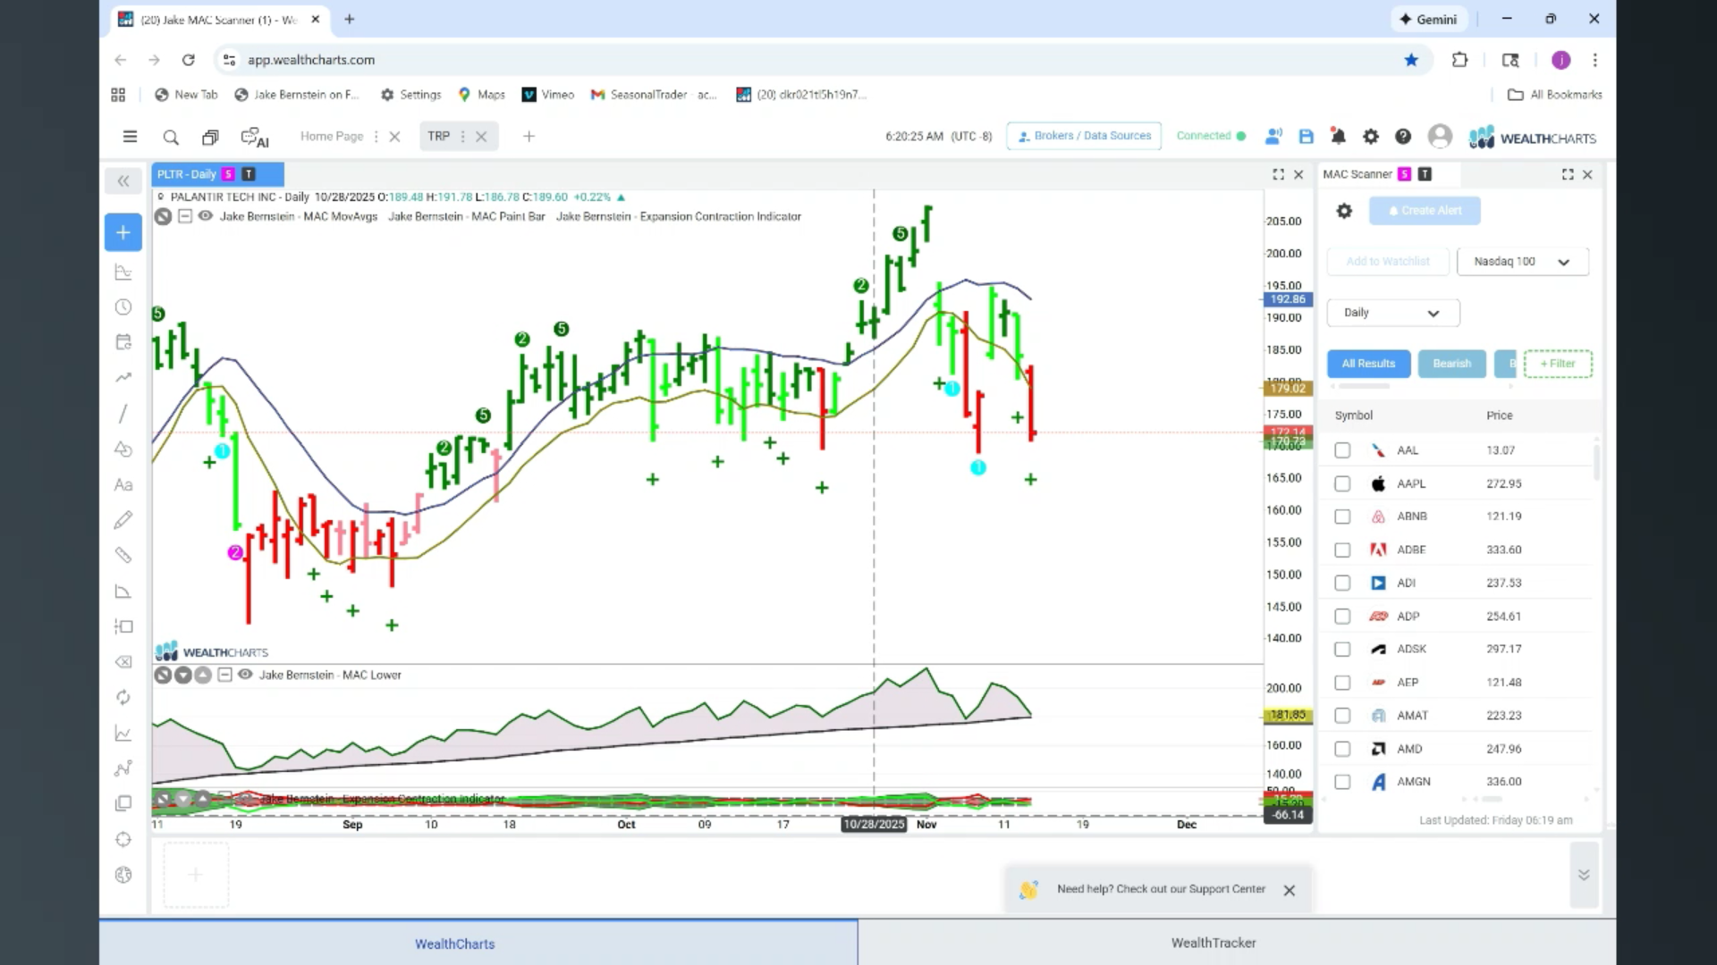Click the Brokers / Data Sources button

[1084, 136]
